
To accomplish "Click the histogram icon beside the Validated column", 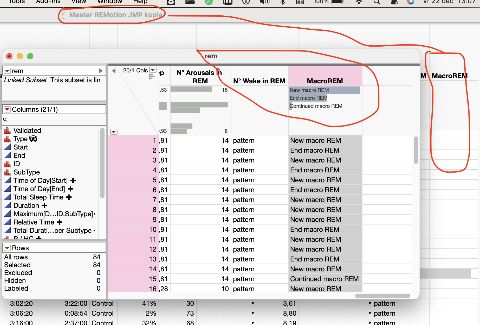I will tap(8, 130).
